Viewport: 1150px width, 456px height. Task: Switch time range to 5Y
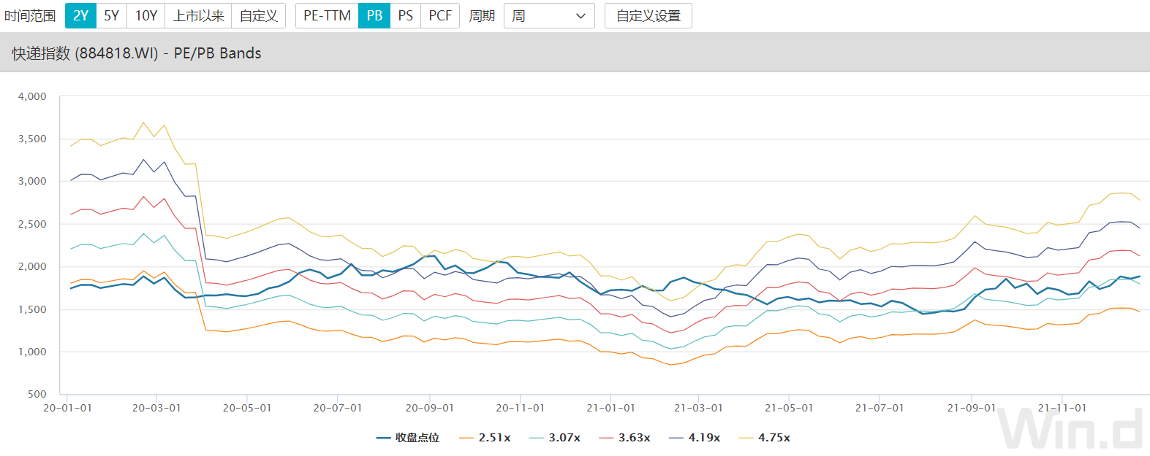[111, 16]
